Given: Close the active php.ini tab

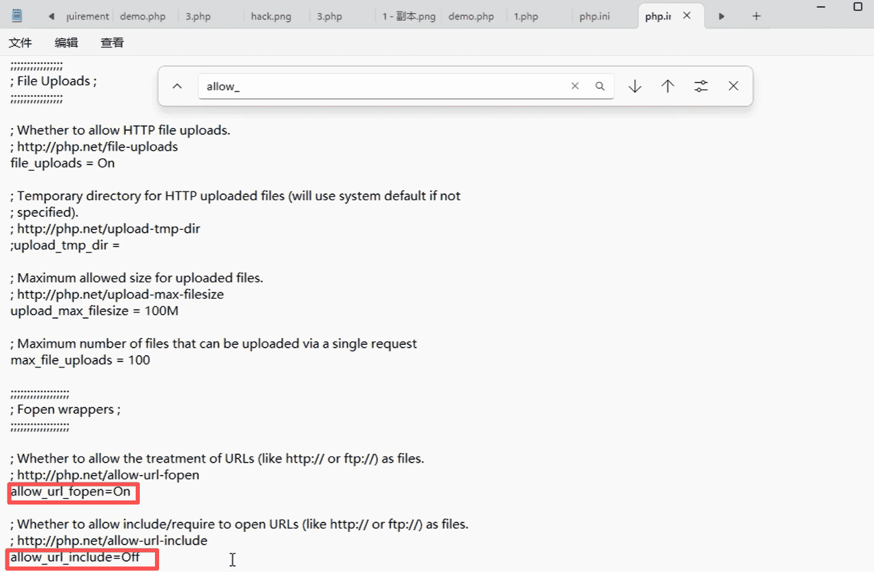Looking at the screenshot, I should click(687, 16).
